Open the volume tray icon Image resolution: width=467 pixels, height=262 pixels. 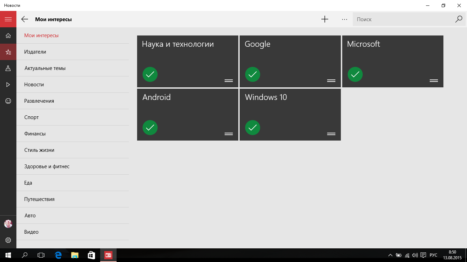415,255
